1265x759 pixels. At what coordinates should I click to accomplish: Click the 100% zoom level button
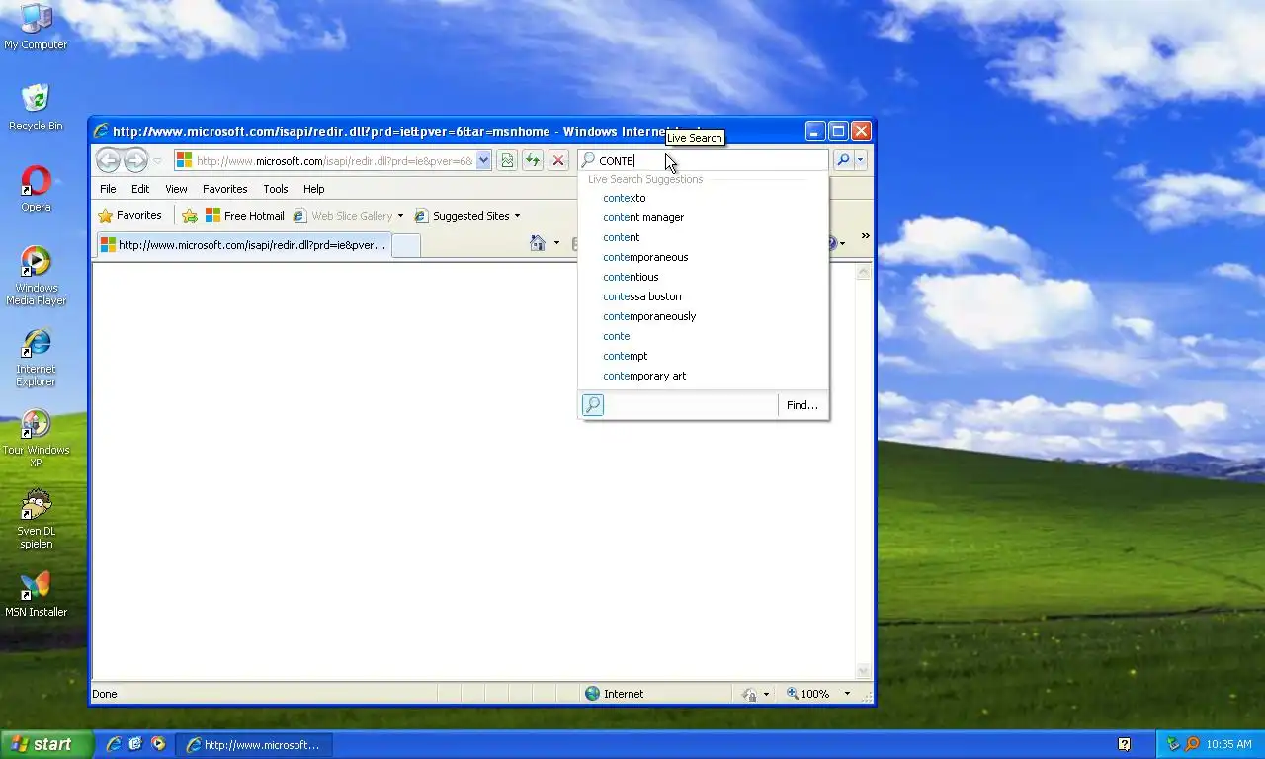[x=808, y=694]
